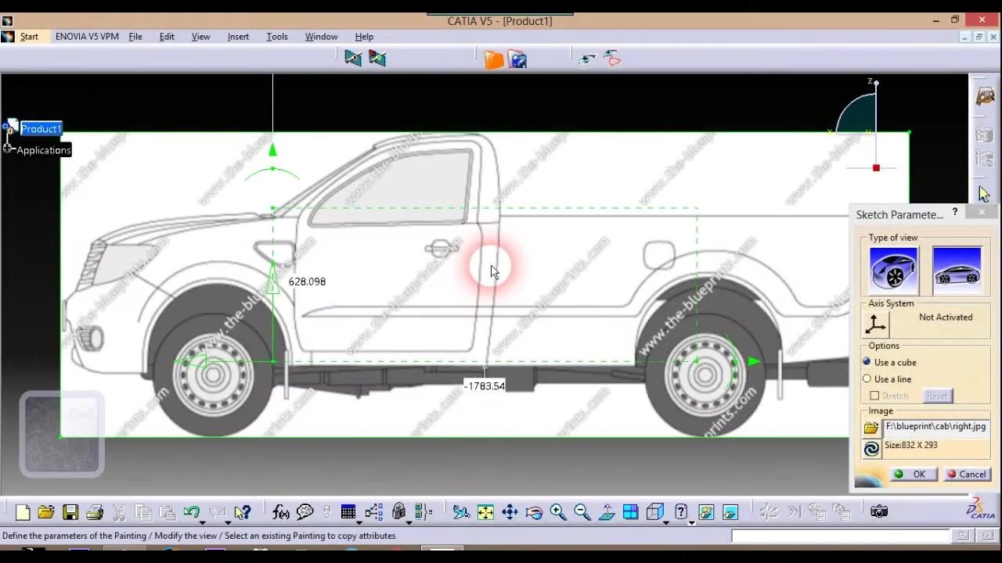Image resolution: width=1002 pixels, height=563 pixels.
Task: Open the Capture camera tool
Action: 879,511
